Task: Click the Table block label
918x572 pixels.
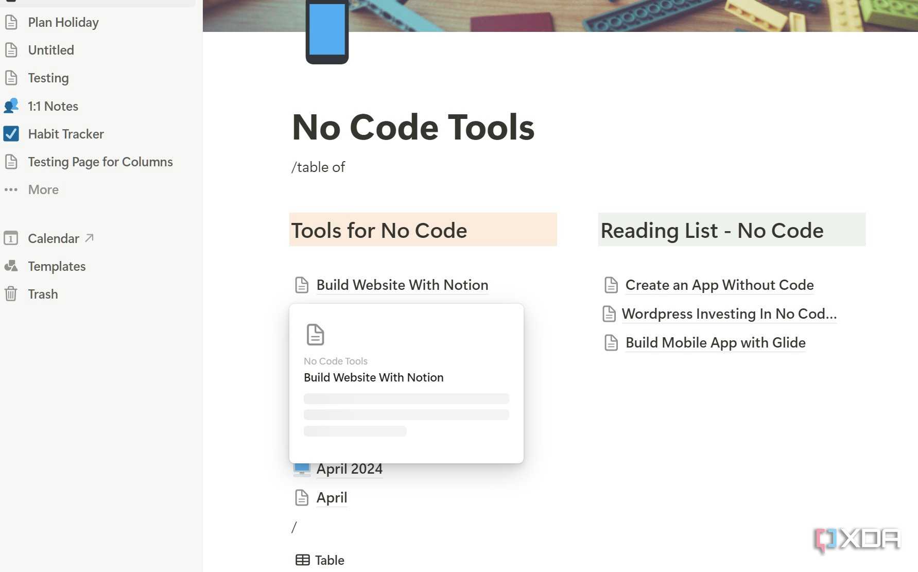Action: coord(330,560)
